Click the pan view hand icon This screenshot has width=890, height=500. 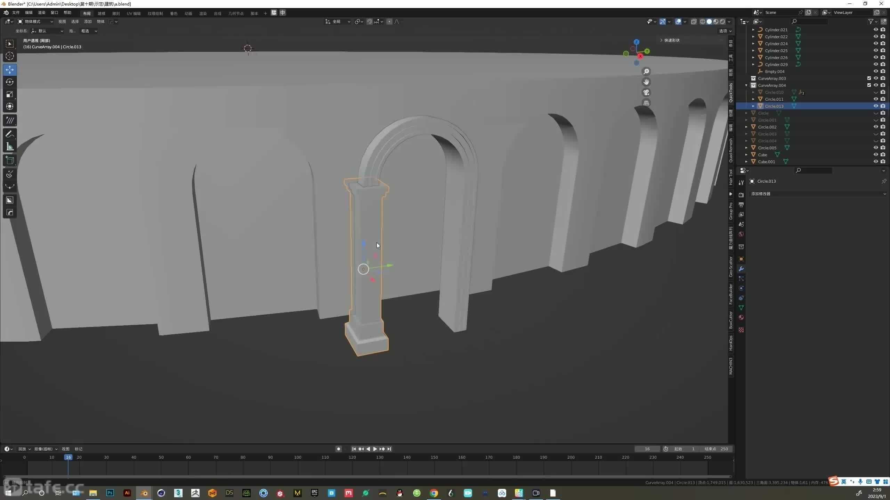pyautogui.click(x=646, y=82)
